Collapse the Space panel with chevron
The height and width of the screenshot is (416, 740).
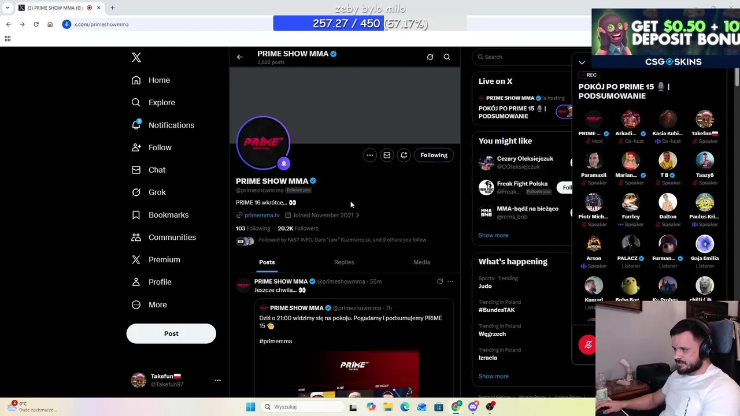582,62
